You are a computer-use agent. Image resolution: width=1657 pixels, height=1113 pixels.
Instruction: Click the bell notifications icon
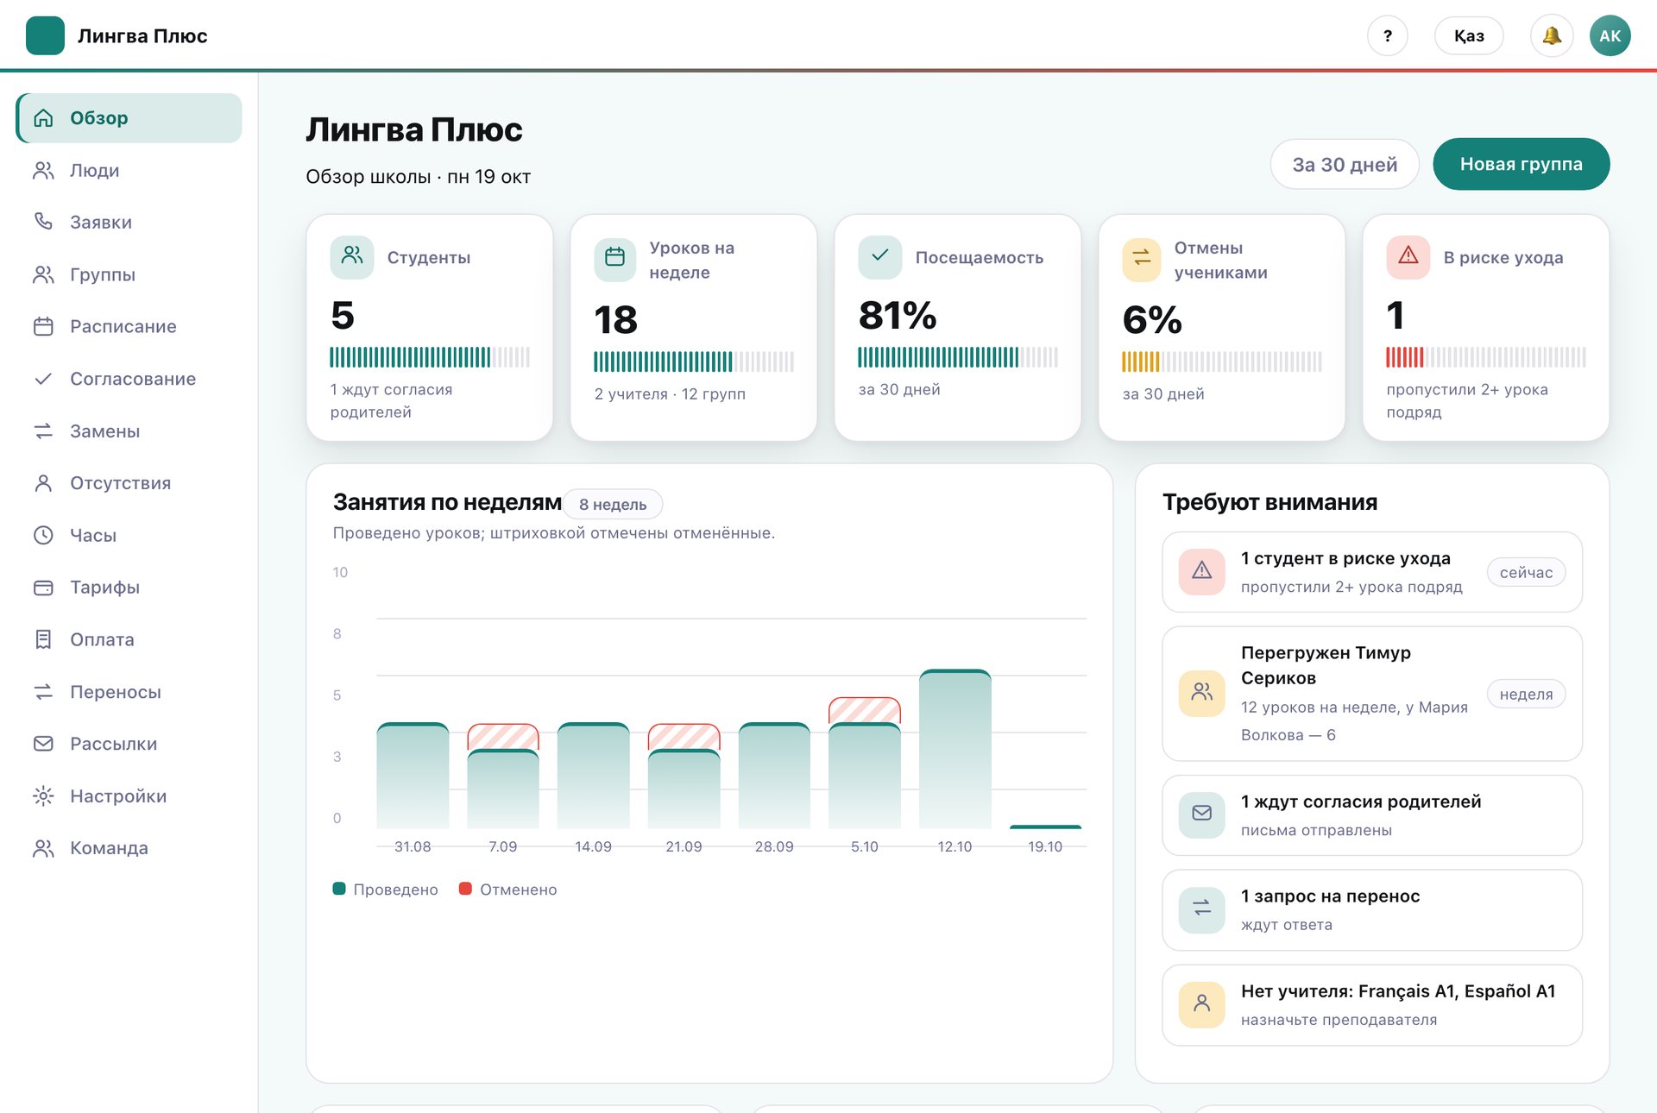pos(1551,35)
